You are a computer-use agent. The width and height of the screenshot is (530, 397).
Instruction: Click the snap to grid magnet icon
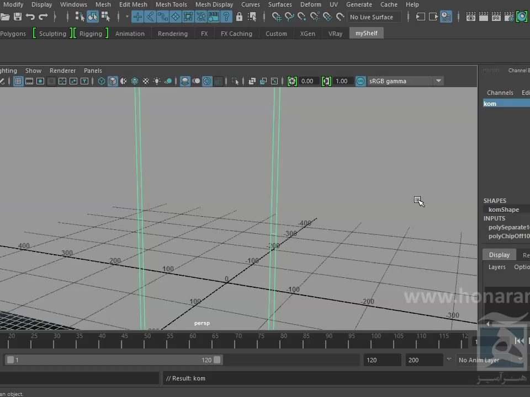[x=277, y=17]
